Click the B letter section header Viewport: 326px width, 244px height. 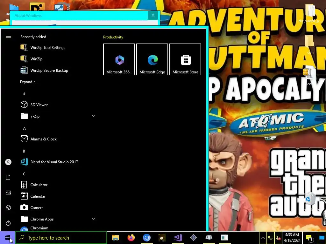pos(24,151)
